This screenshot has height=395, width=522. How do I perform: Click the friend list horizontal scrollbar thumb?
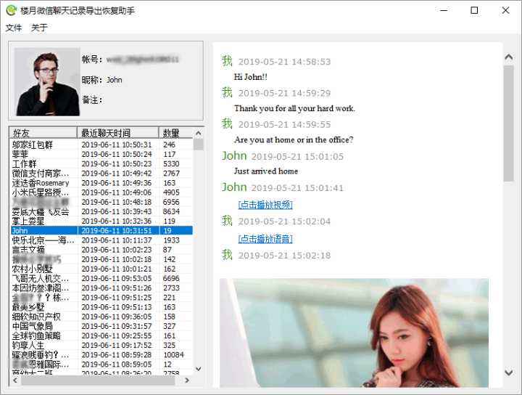coord(98,380)
